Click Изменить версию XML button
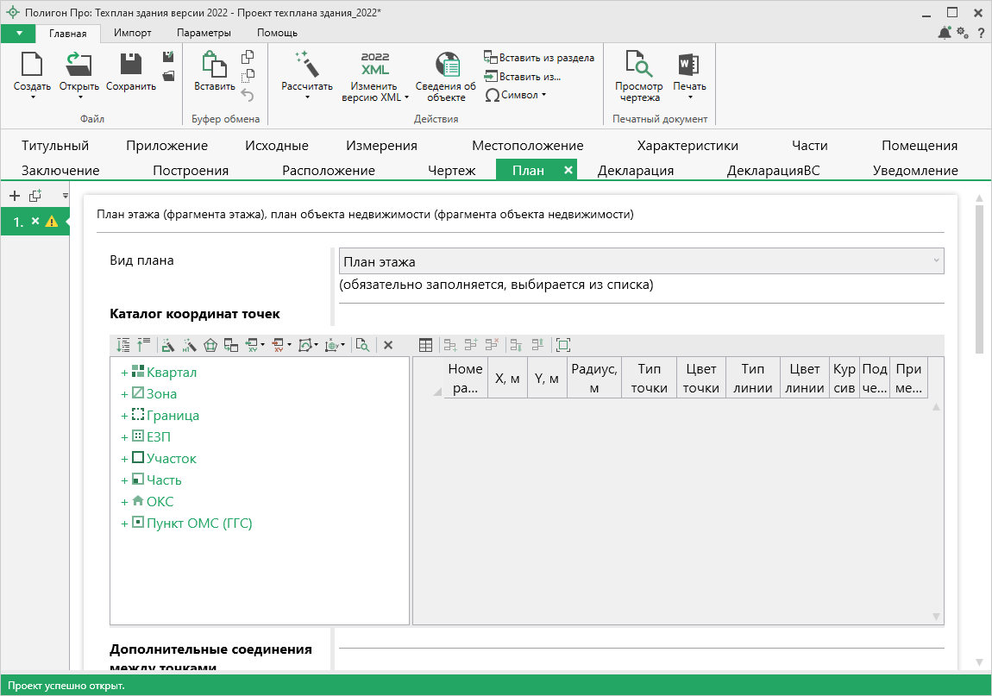This screenshot has height=696, width=992. coord(374,76)
